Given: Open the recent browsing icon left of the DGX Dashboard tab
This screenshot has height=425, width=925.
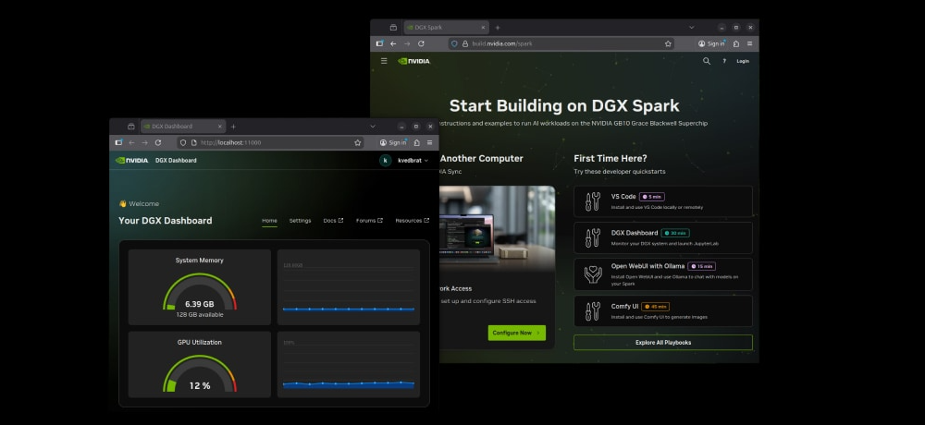Looking at the screenshot, I should click(x=131, y=127).
